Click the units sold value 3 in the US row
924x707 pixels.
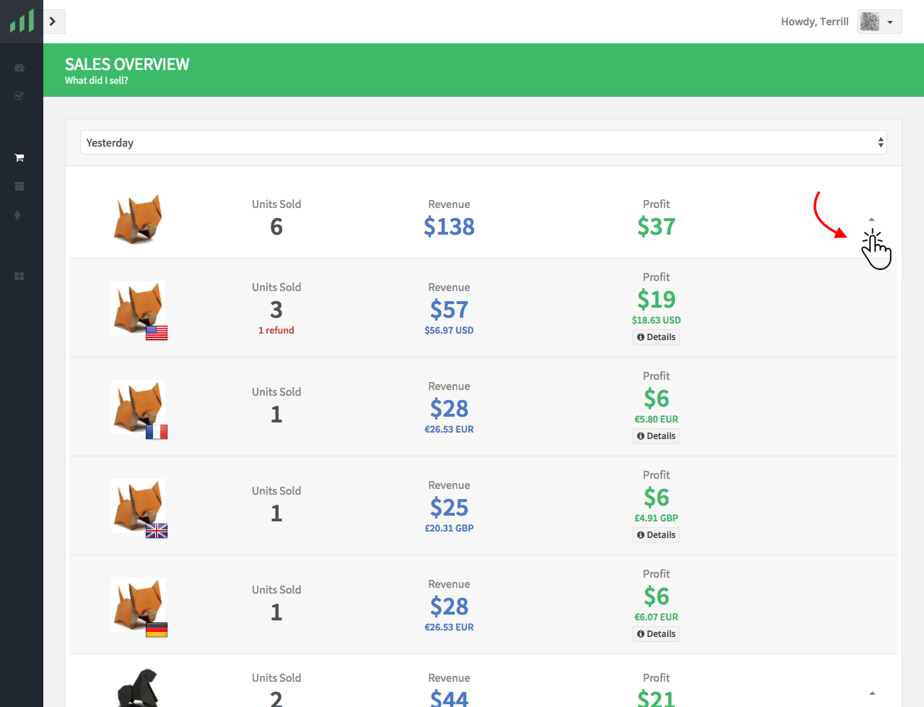pyautogui.click(x=276, y=310)
